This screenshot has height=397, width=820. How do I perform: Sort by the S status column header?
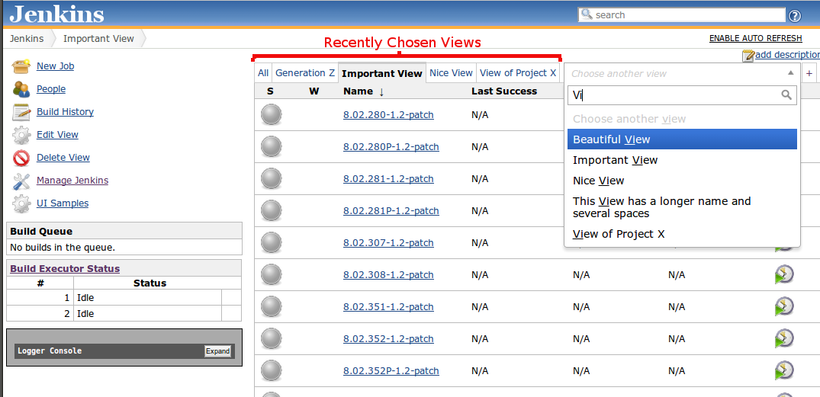click(270, 91)
